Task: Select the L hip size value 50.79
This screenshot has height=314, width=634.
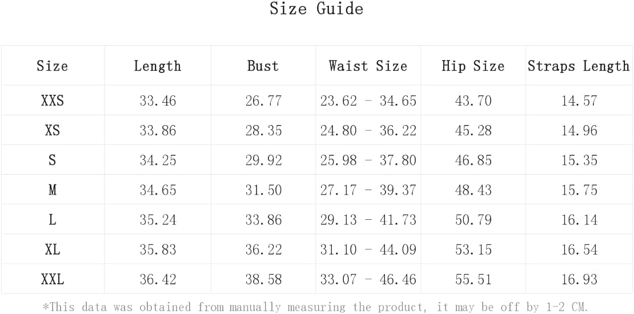Action: coord(474,220)
